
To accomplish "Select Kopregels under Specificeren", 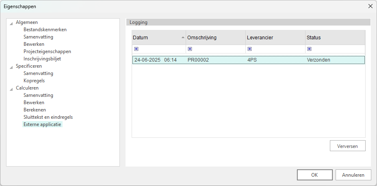I will tap(34, 81).
